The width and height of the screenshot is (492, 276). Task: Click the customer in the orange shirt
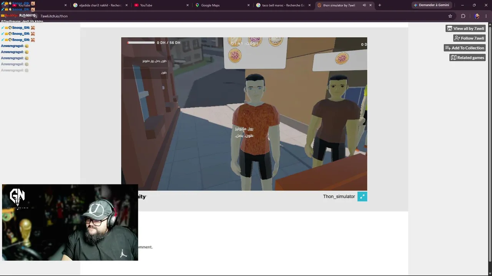(x=255, y=130)
